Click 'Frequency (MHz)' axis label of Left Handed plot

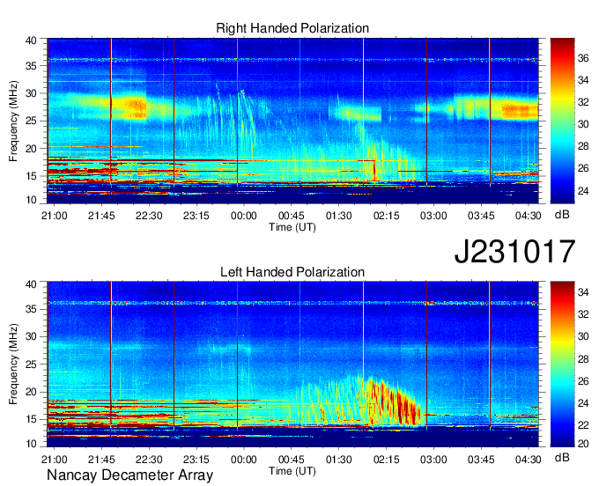click(13, 364)
